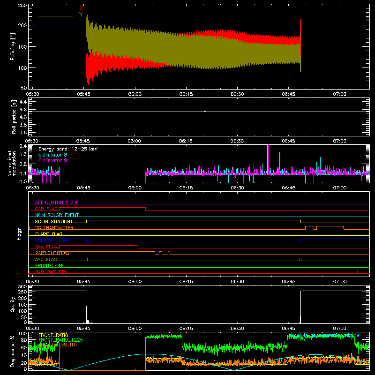Click the 'Roll period [s]' axis title

tap(14, 117)
